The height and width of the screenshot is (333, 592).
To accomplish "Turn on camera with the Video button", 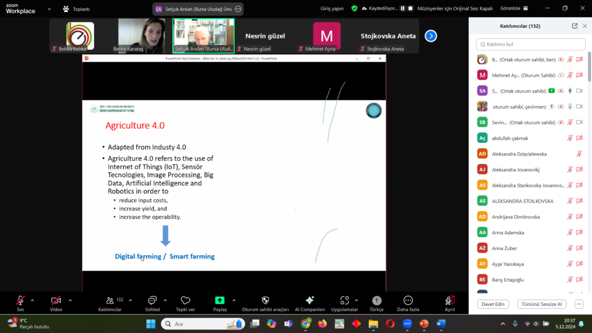I will (x=56, y=301).
